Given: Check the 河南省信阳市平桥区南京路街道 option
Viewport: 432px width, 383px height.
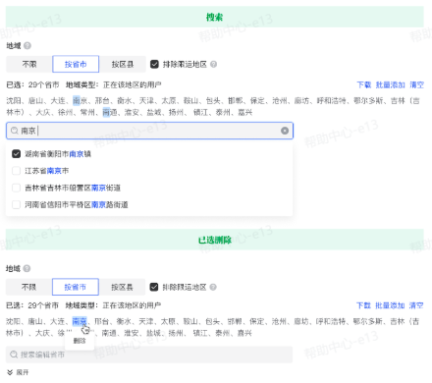Looking at the screenshot, I should point(16,205).
